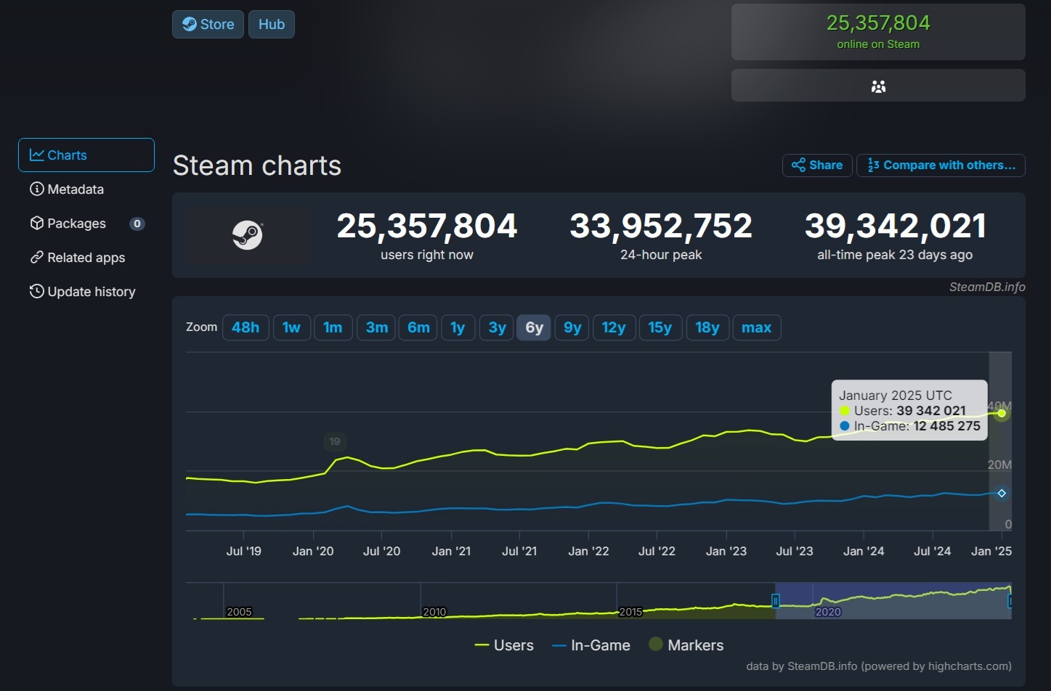Toggle the In-Game series in legend
This screenshot has height=691, width=1051.
[x=591, y=645]
